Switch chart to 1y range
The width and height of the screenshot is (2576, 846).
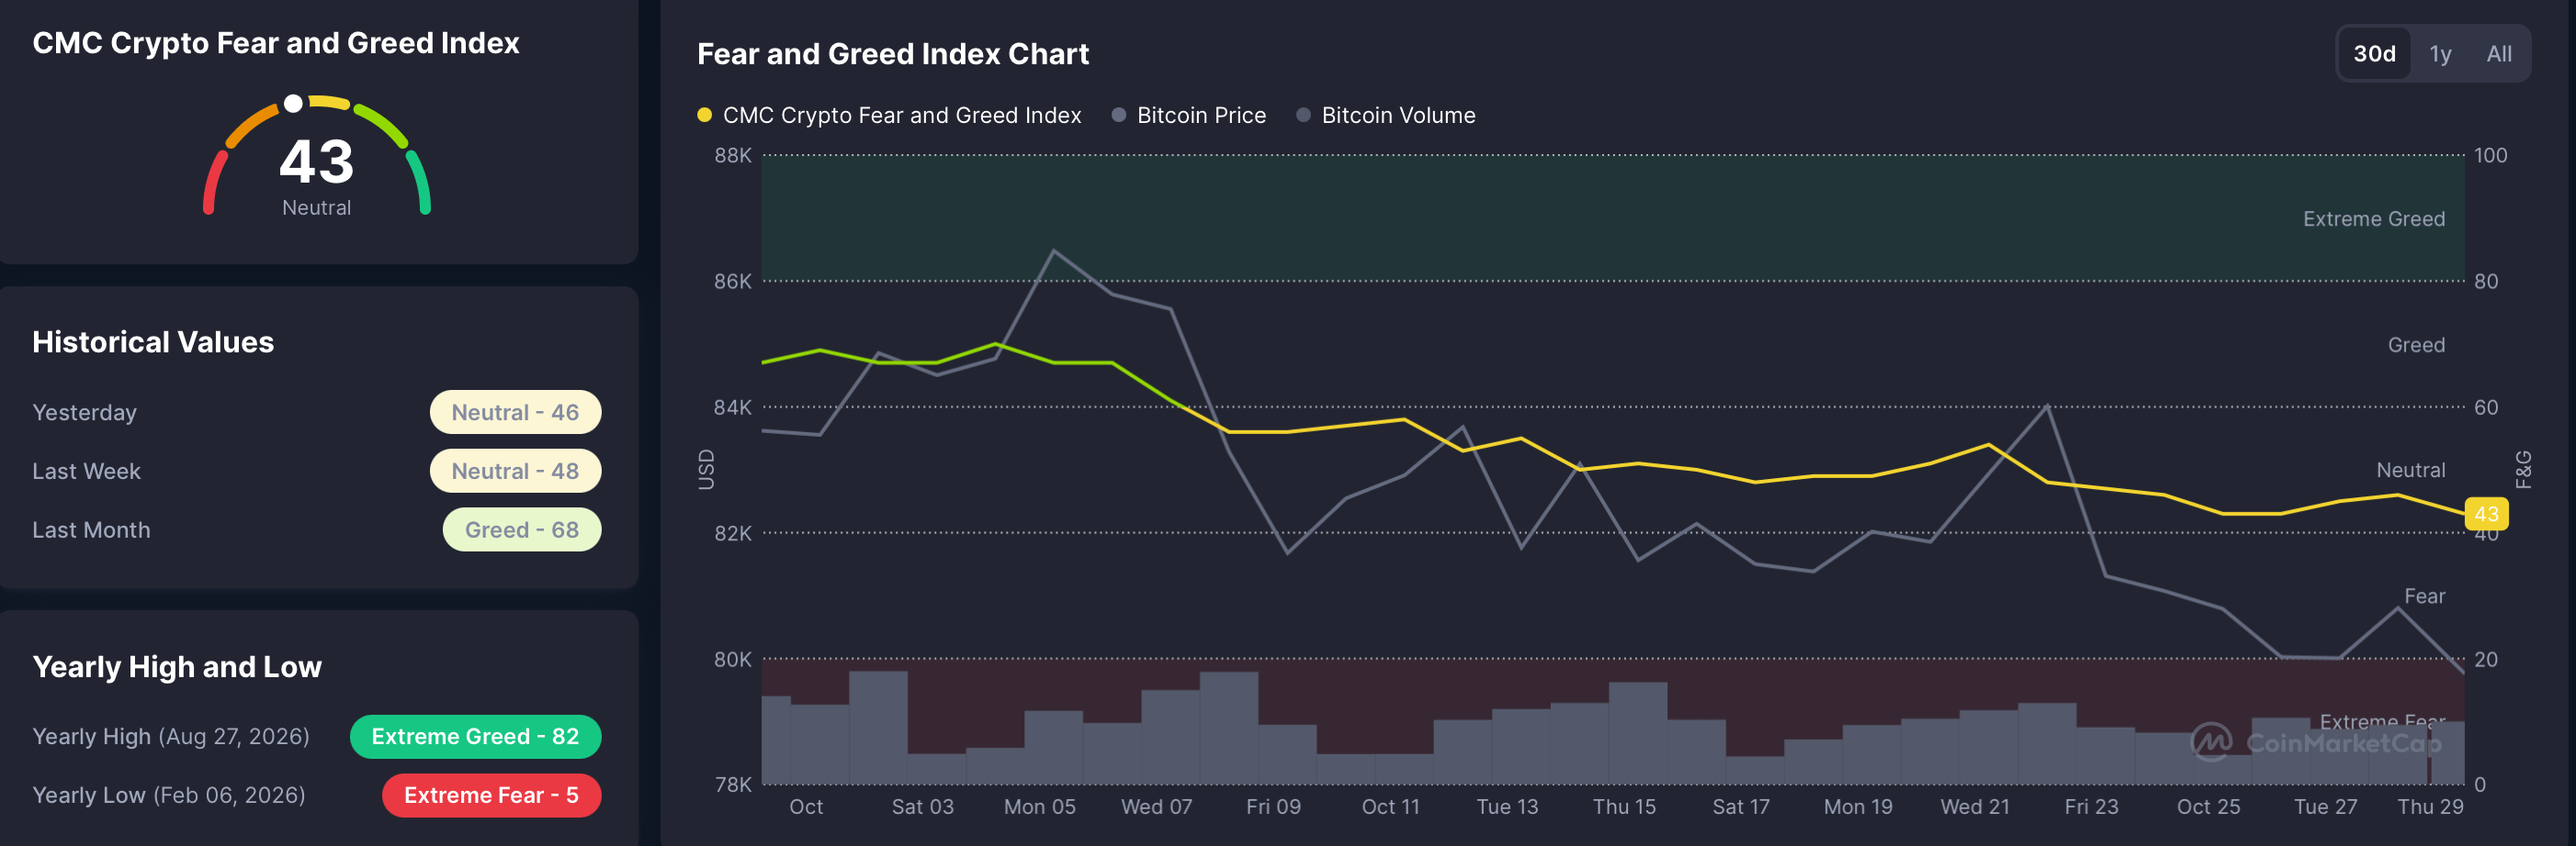click(x=2440, y=54)
